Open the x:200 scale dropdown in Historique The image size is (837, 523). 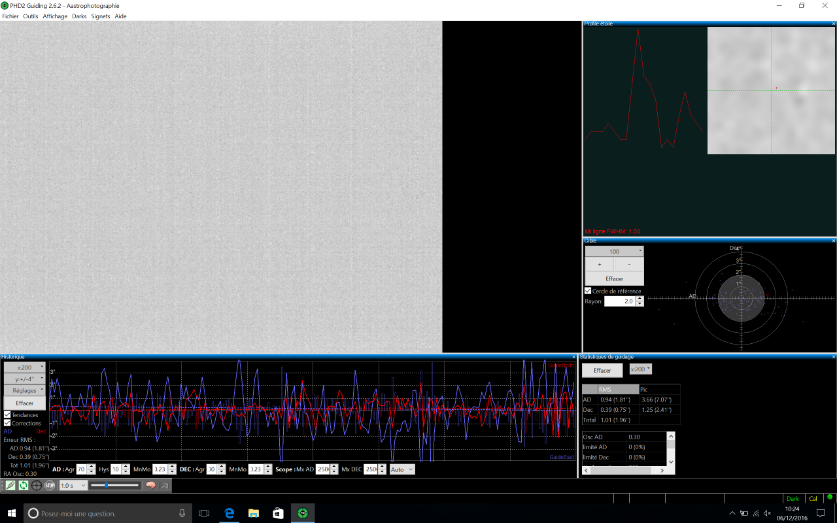(24, 367)
